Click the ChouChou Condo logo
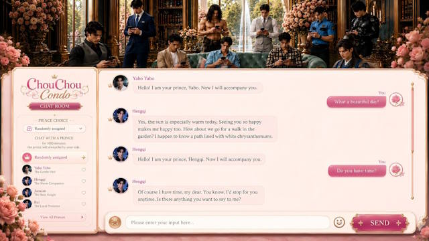Image resolution: width=429 pixels, height=241 pixels. pyautogui.click(x=54, y=88)
